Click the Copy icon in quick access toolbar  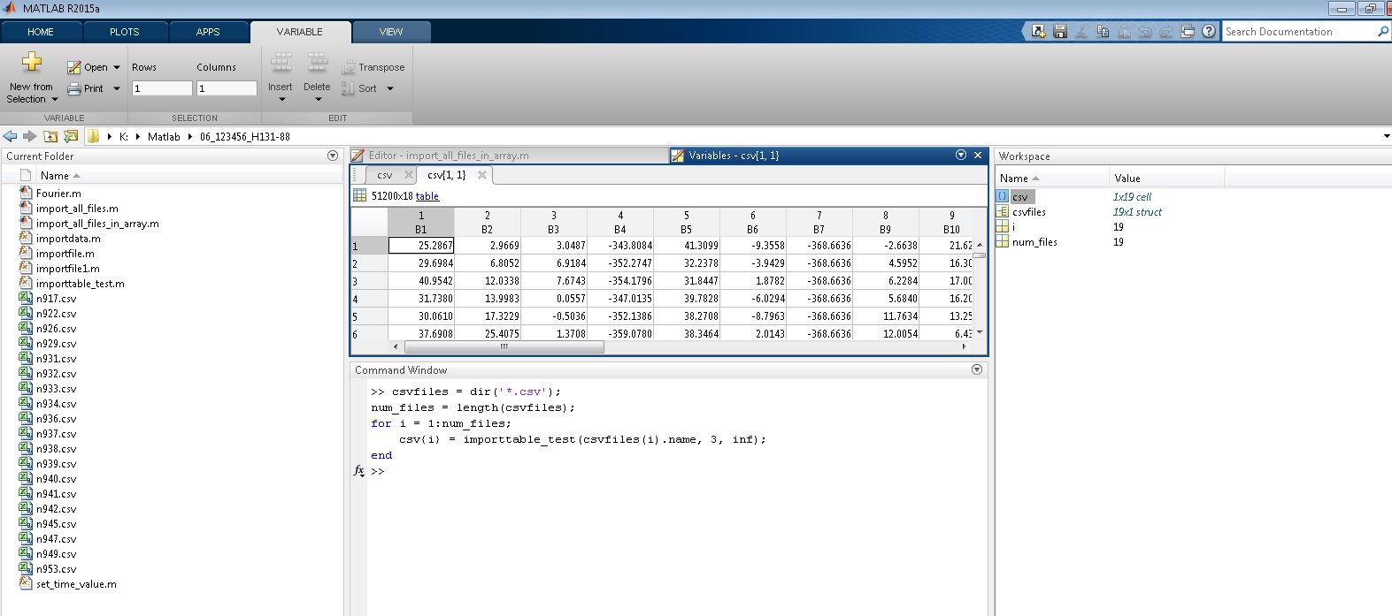click(1103, 32)
